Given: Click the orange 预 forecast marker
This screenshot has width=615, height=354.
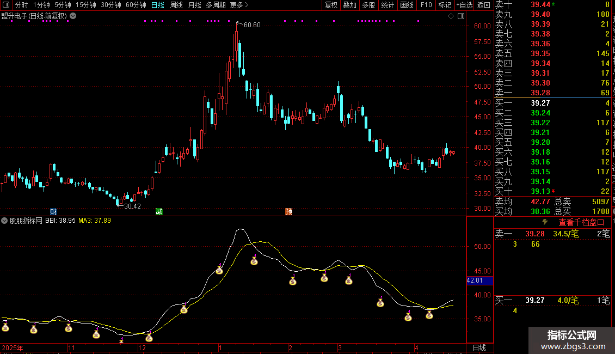Looking at the screenshot, I should click(288, 211).
